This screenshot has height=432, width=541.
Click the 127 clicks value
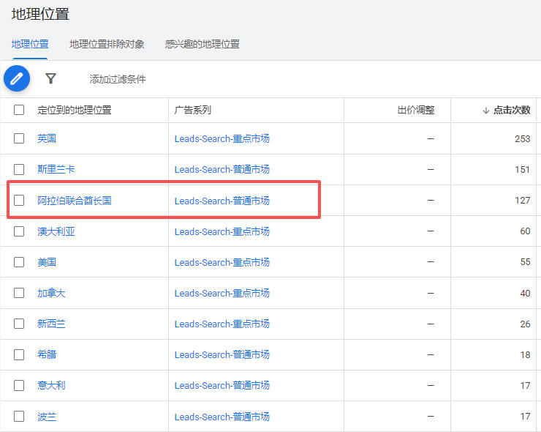coord(523,200)
